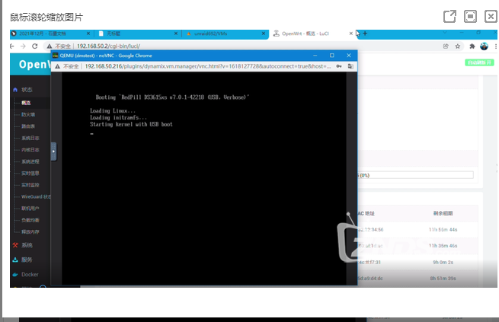Click the not-secure warning icon in noVNC popup
499x322 pixels.
pos(57,66)
